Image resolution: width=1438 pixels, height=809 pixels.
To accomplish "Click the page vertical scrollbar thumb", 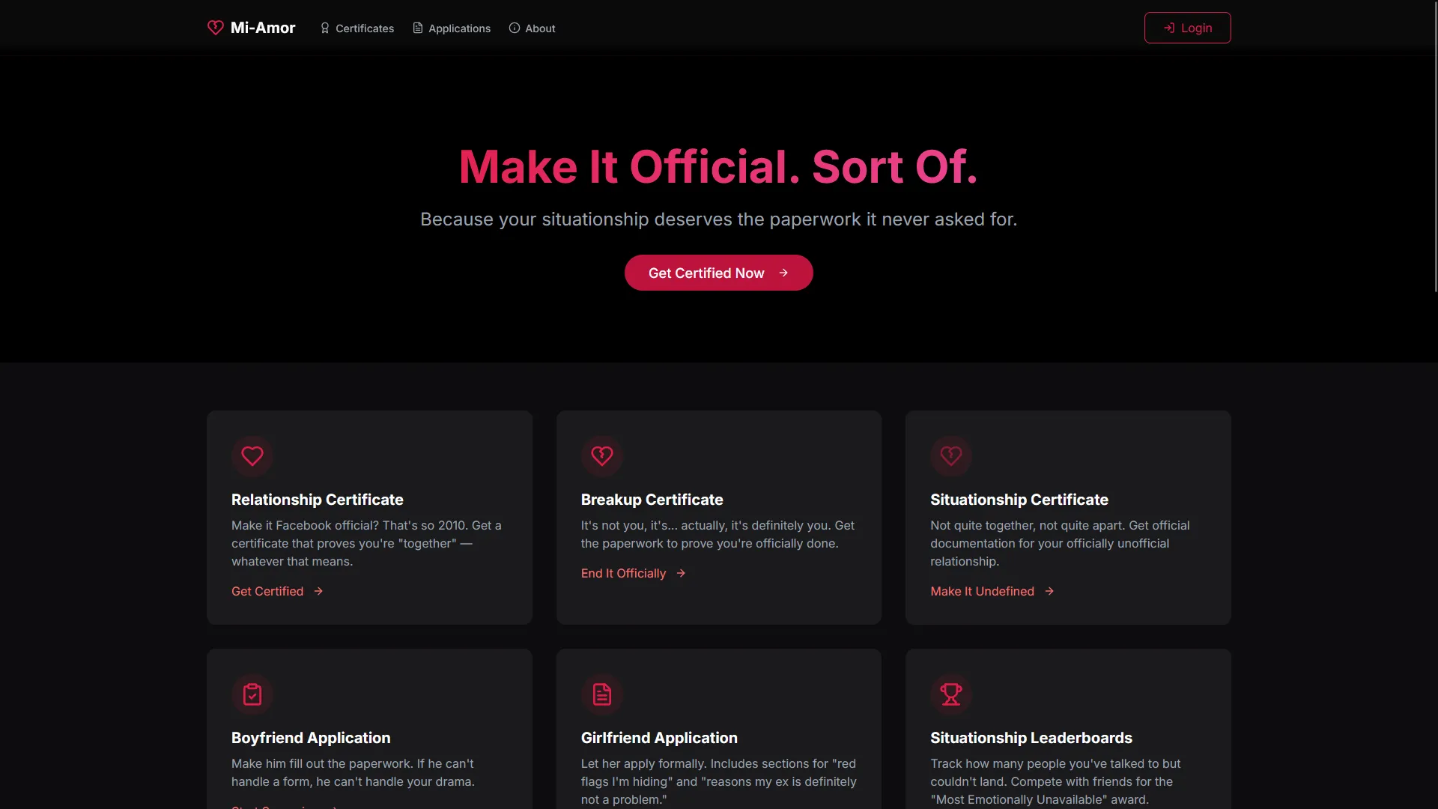I will pyautogui.click(x=1435, y=146).
